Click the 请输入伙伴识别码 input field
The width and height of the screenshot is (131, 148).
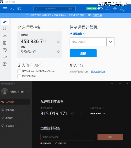click(67, 137)
